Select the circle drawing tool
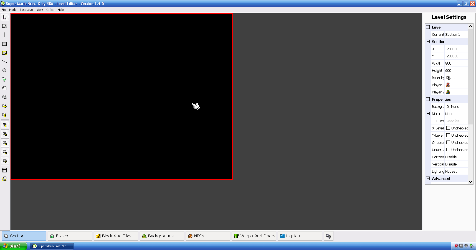The width and height of the screenshot is (476, 250). click(4, 70)
